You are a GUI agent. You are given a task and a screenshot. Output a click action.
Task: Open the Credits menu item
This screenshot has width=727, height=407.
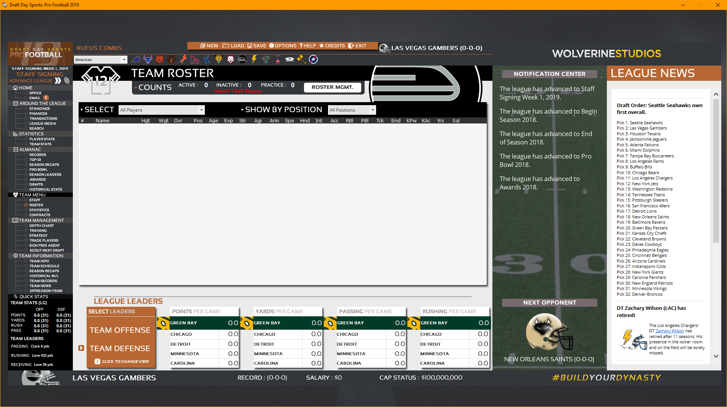click(332, 46)
